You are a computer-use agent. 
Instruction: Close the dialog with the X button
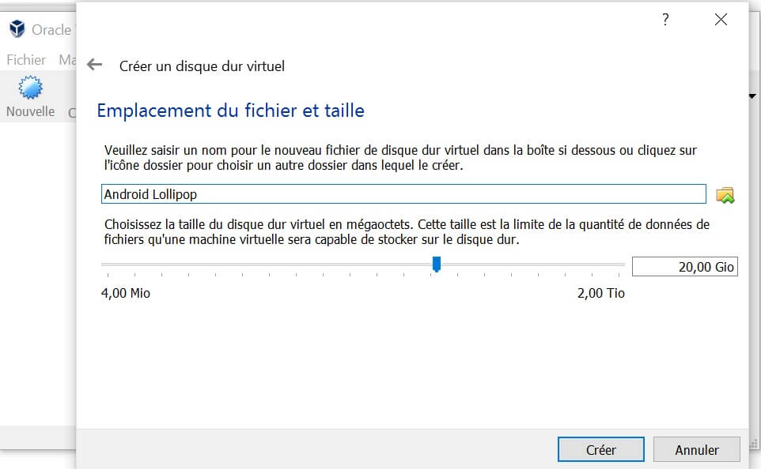tap(720, 20)
